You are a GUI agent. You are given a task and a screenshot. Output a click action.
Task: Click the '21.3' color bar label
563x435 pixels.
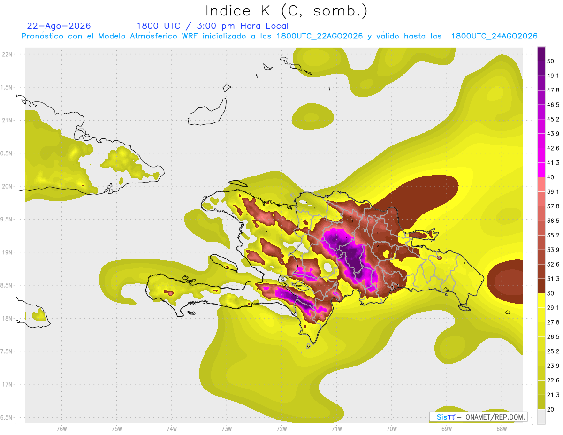[x=553, y=395]
